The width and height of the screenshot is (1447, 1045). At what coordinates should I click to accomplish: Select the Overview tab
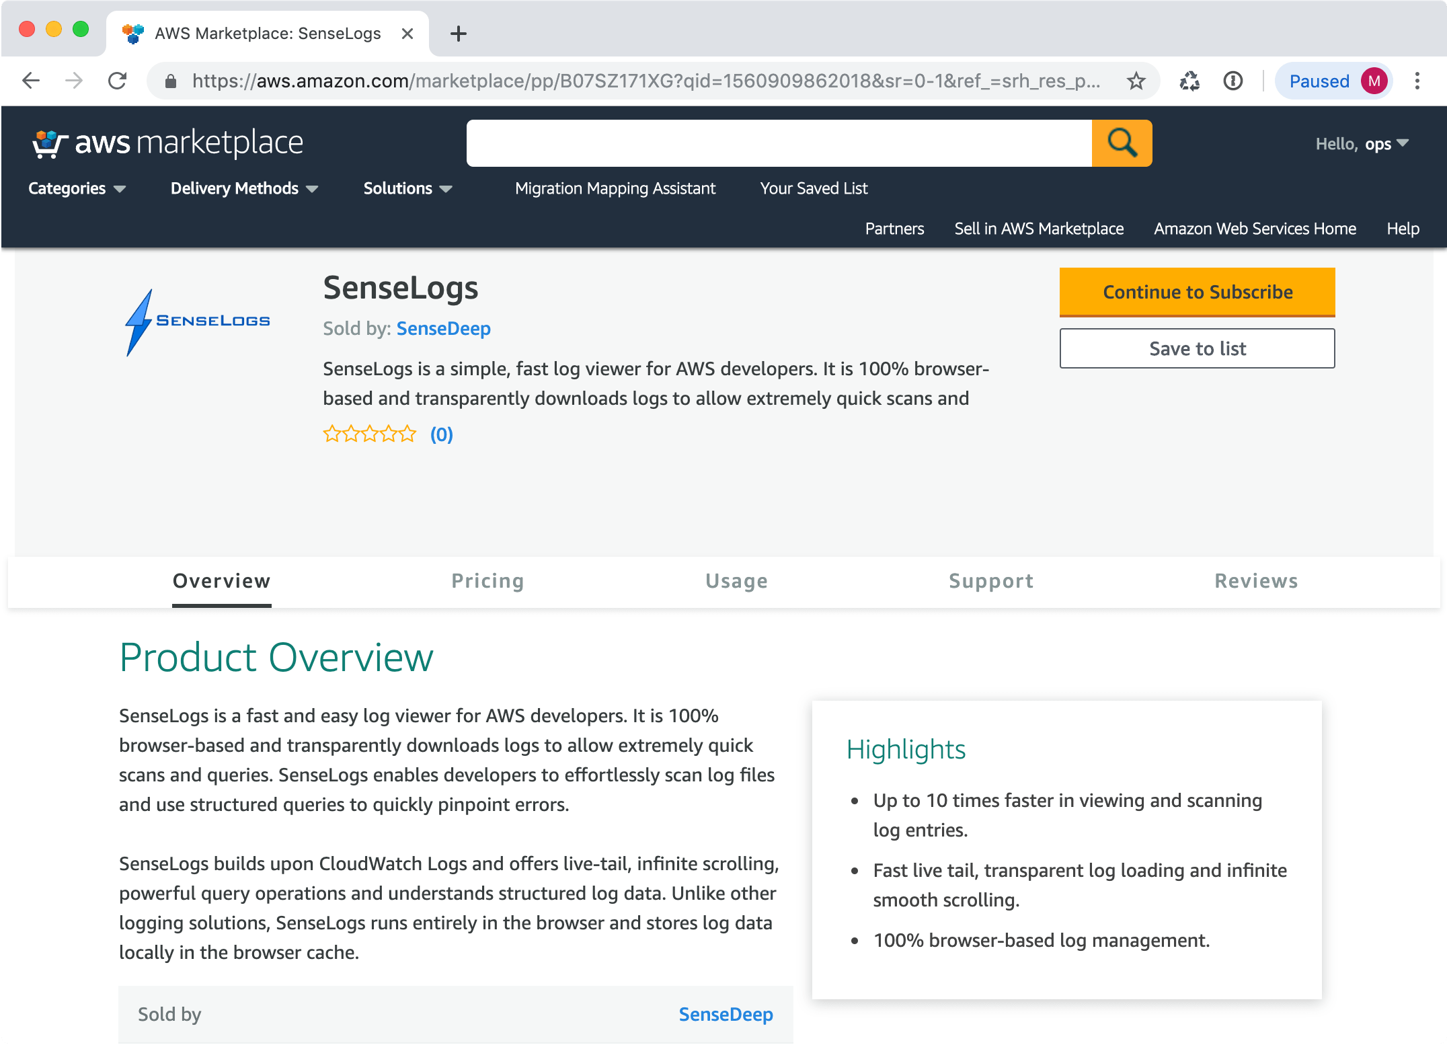tap(222, 582)
